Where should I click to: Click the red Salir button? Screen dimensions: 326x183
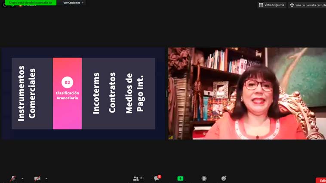321,180
